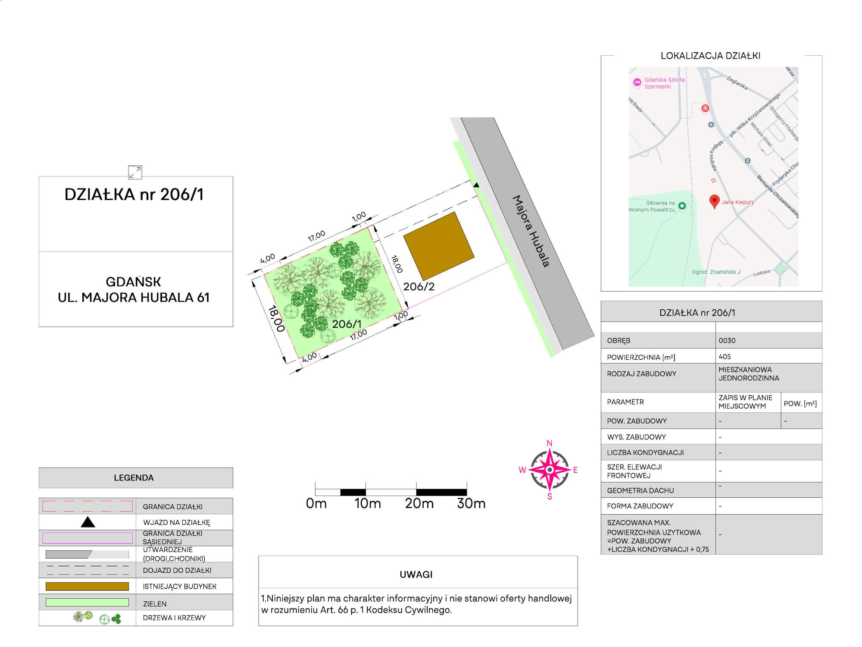Click the brown existing building on plot 206/2
Viewport: 862px width, 647px height.
[x=438, y=246]
